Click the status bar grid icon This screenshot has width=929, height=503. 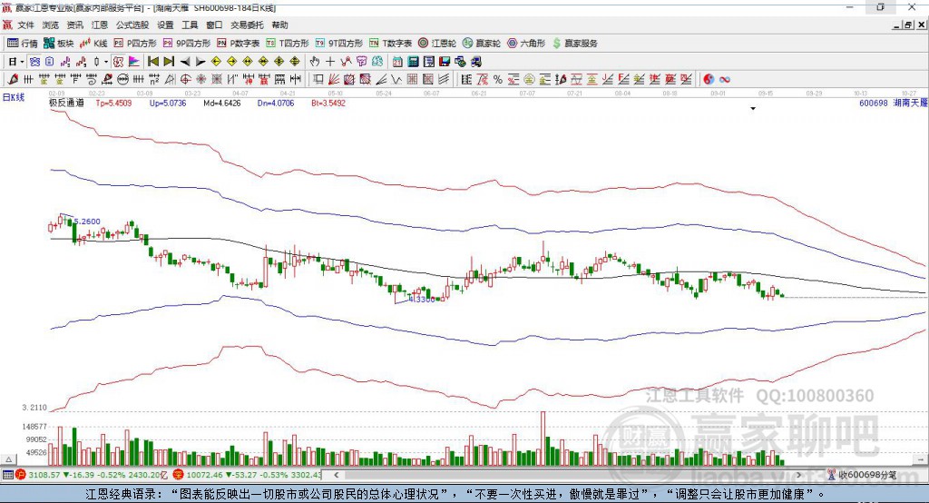7,475
